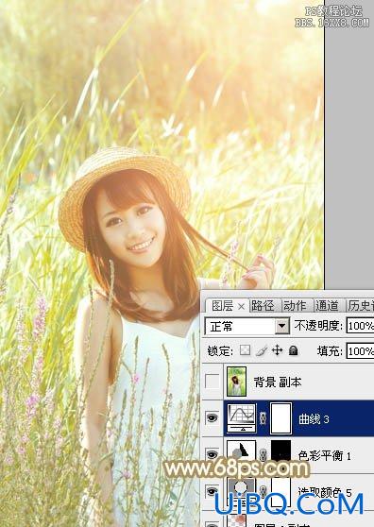
Task: Select the 曲线 3 curves adjustment icon
Action: [x=242, y=418]
